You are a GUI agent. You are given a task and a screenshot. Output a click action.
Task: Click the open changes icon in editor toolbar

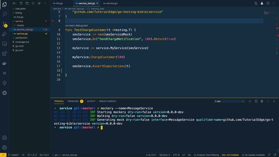(x=256, y=3)
